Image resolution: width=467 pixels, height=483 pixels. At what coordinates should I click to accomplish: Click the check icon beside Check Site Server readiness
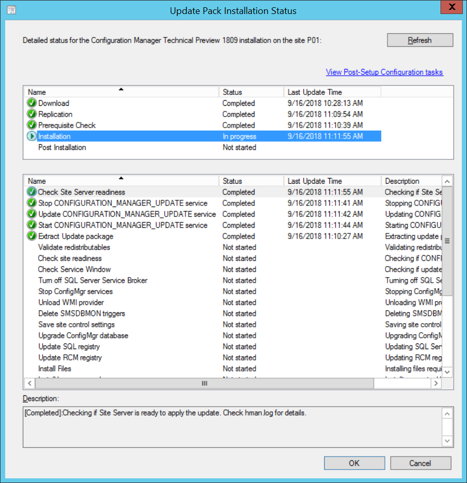click(x=32, y=192)
